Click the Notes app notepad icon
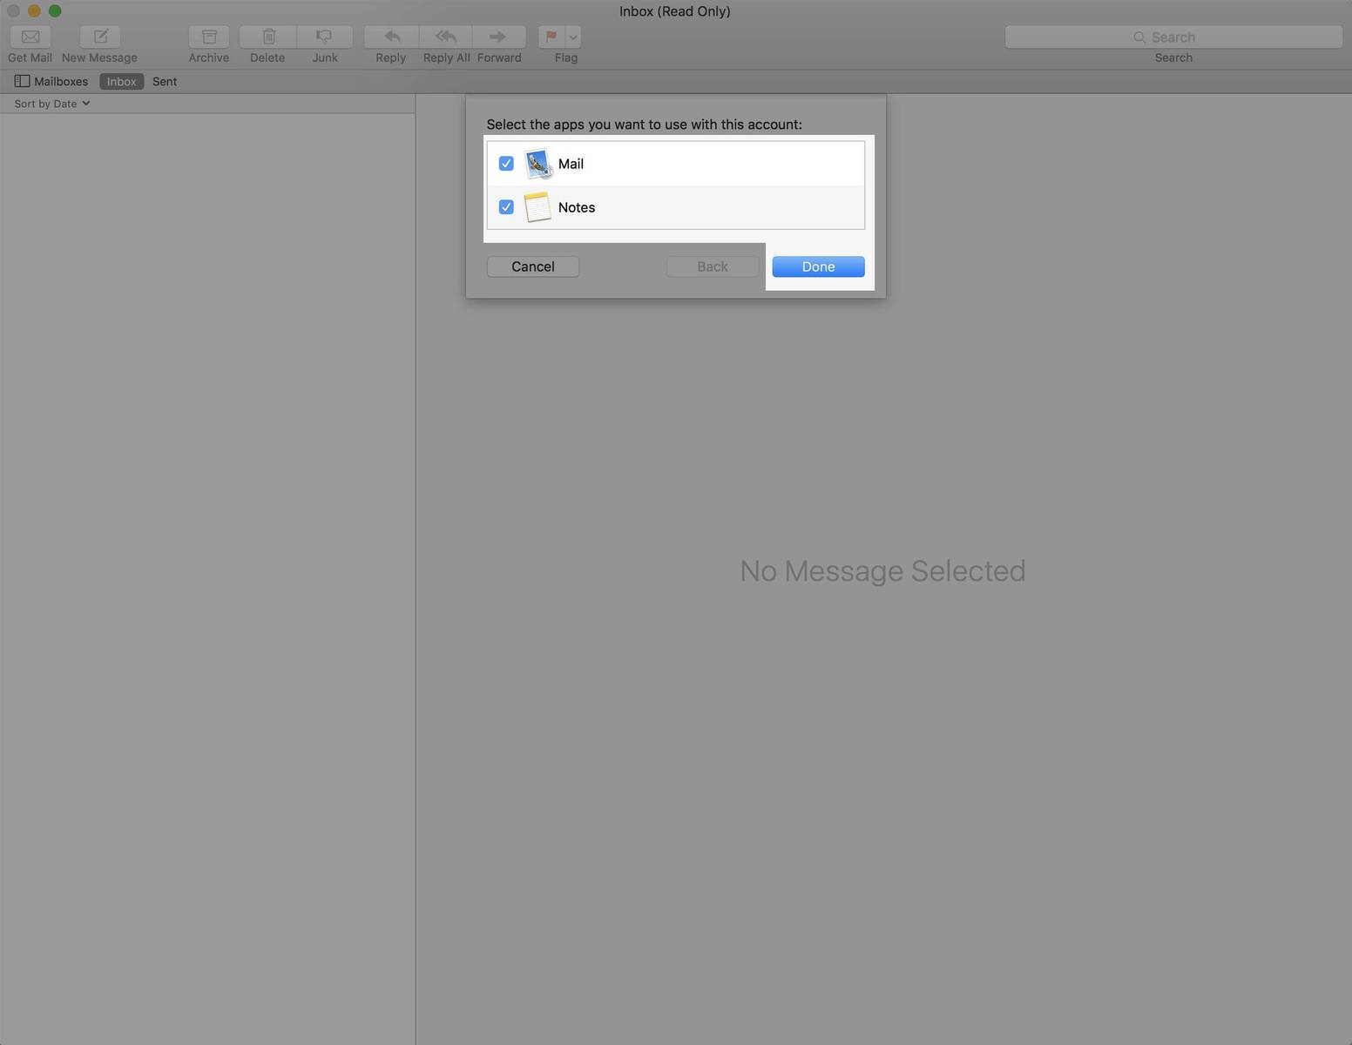This screenshot has width=1352, height=1045. (x=537, y=207)
